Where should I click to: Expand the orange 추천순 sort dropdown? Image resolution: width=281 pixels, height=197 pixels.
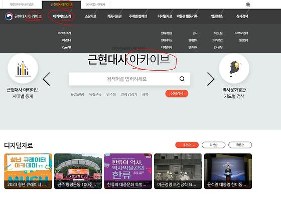187,145
